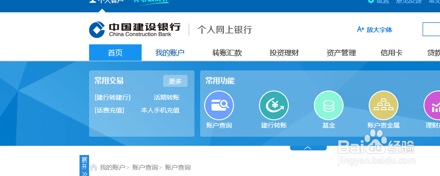Open the 信用卡 menu
This screenshot has width=440, height=176.
tap(392, 53)
